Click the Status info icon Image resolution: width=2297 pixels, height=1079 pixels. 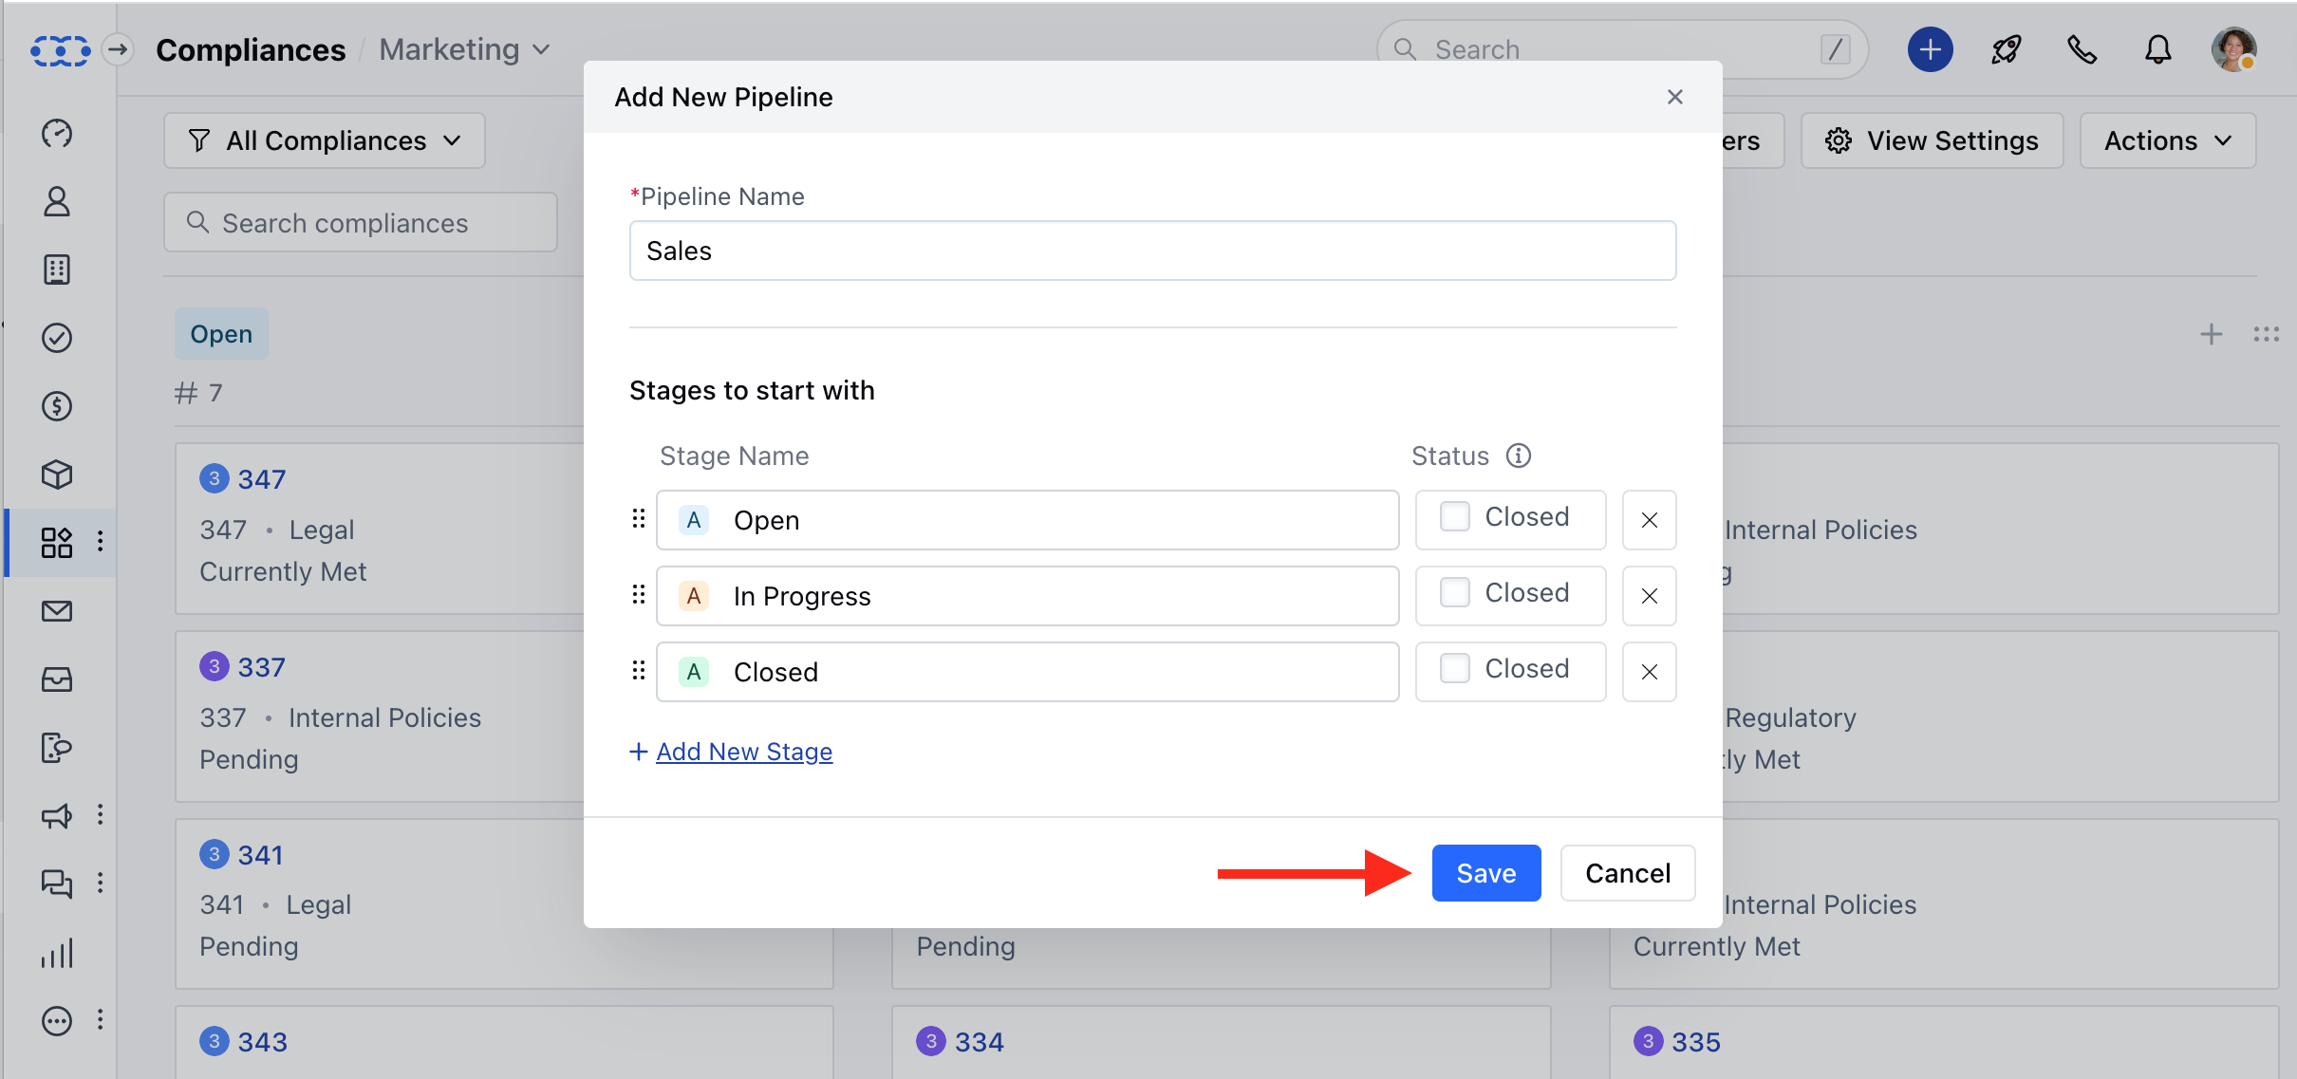[1519, 456]
